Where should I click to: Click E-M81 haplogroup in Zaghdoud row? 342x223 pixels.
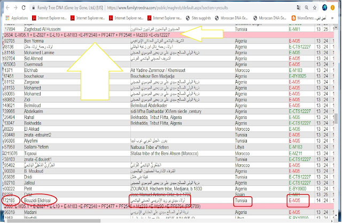coord(294,29)
